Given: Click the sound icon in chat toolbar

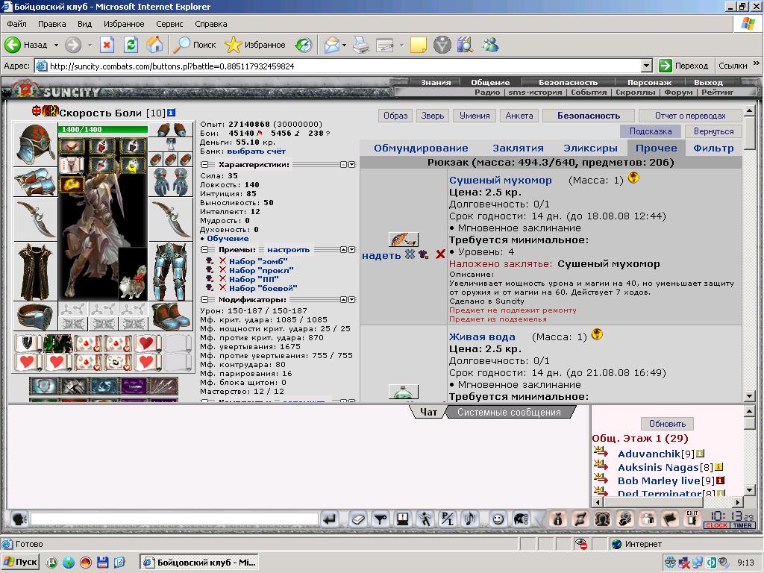Looking at the screenshot, I should 470,519.
